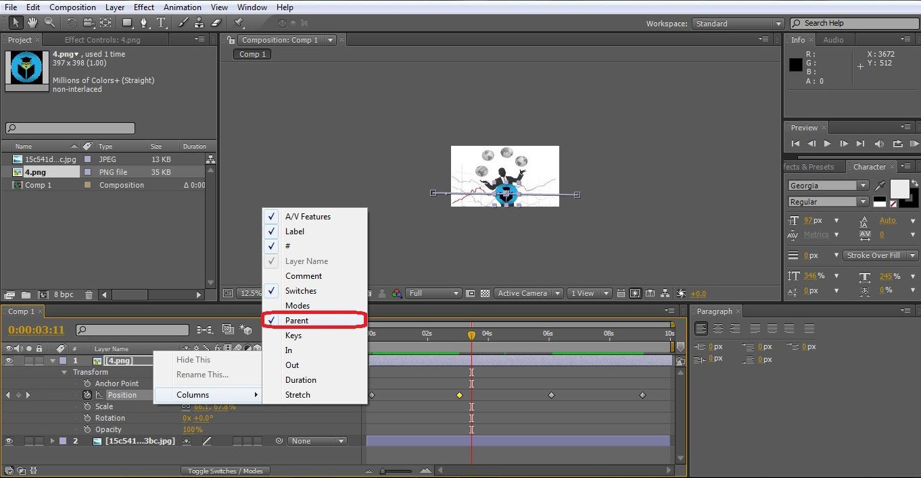Pick the Pen tool

click(143, 23)
